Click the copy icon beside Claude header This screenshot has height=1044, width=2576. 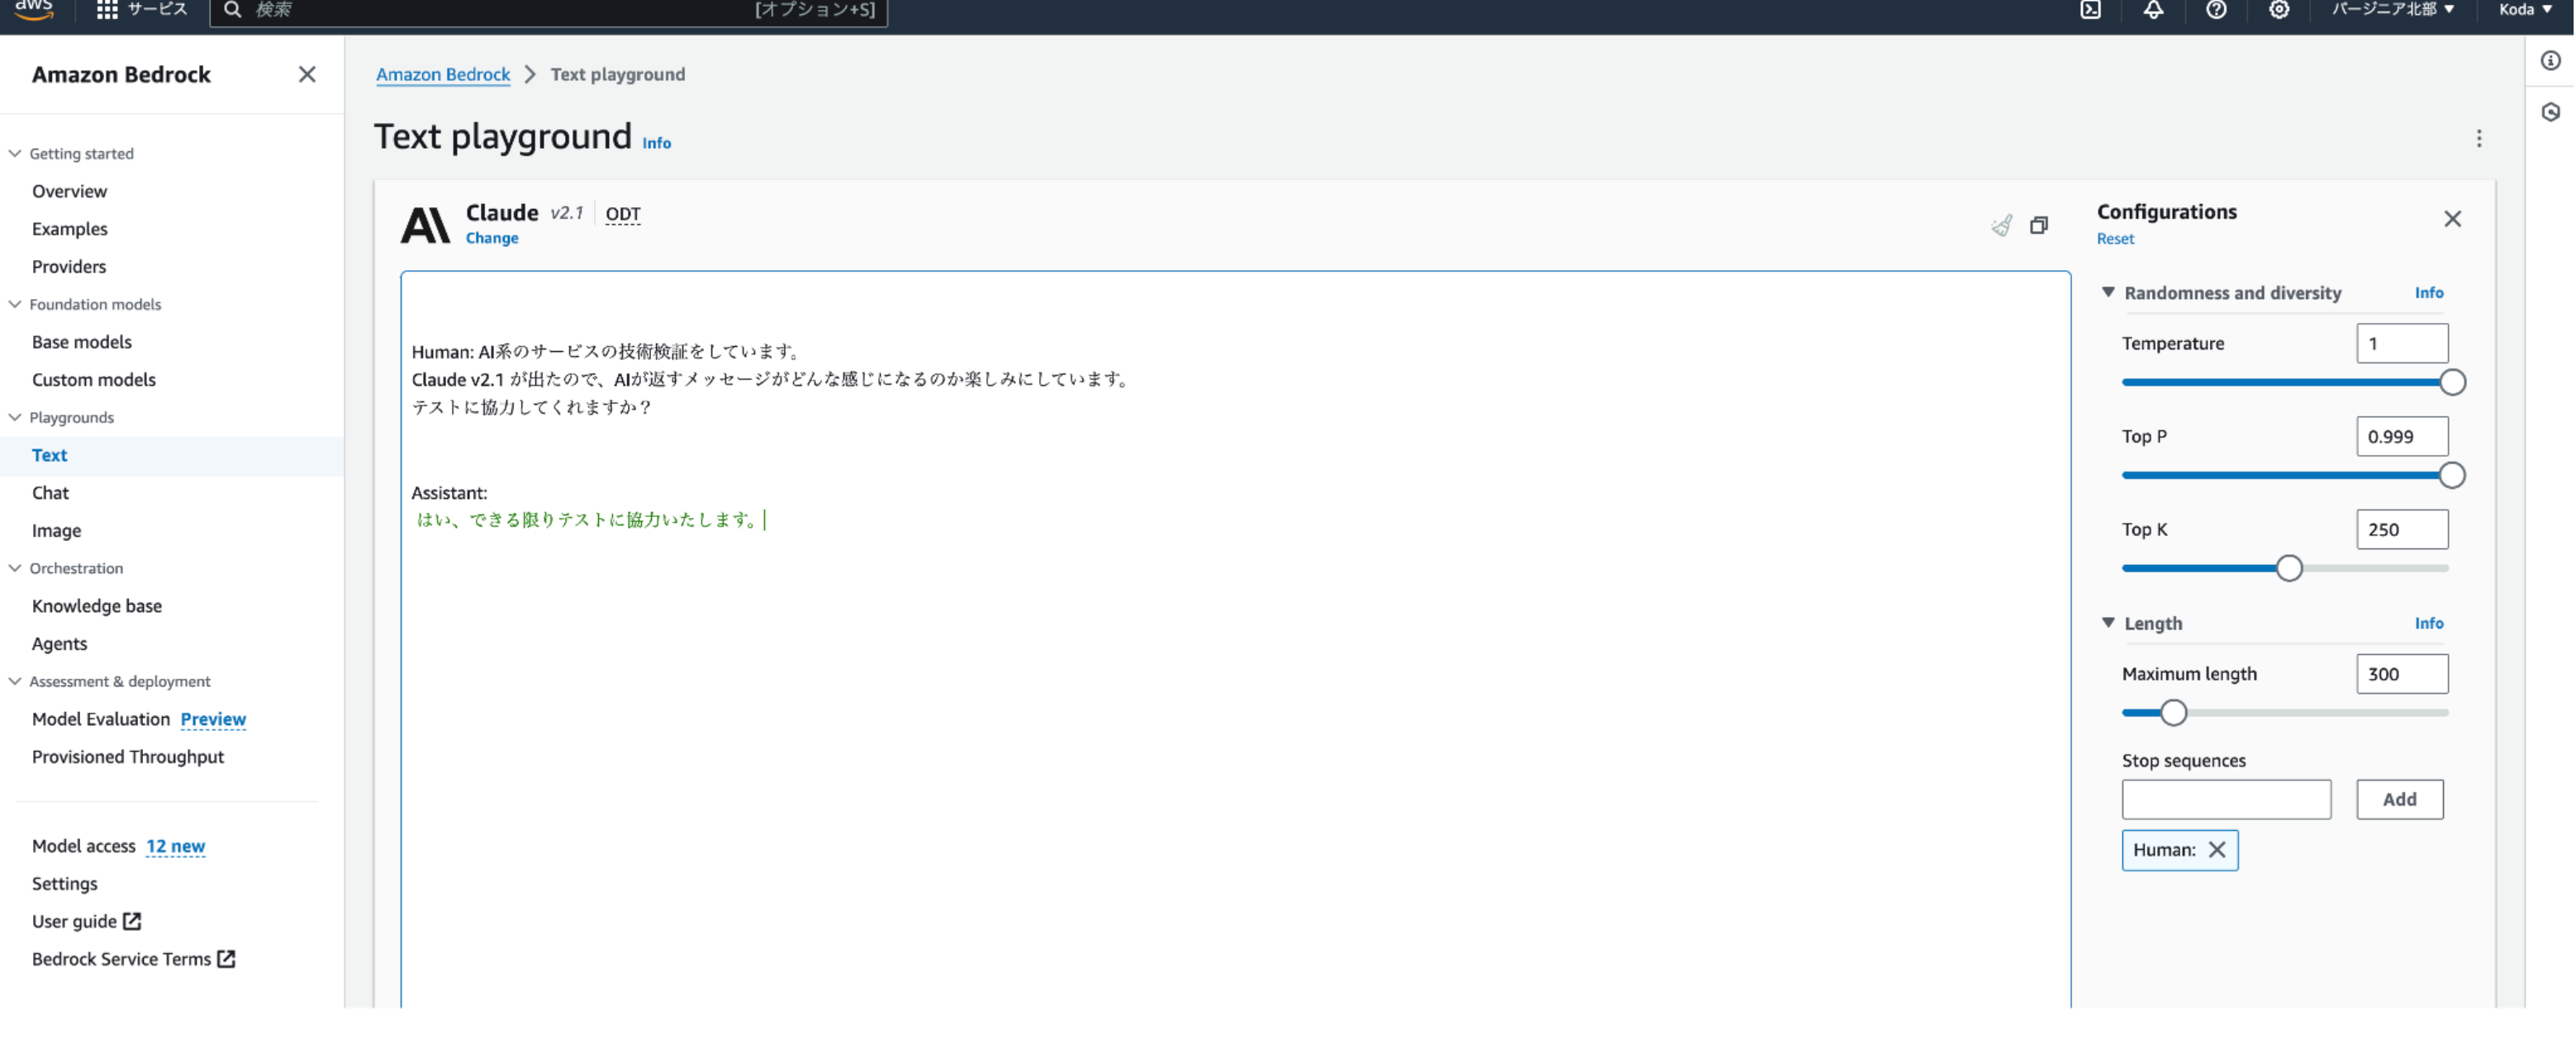(2038, 225)
